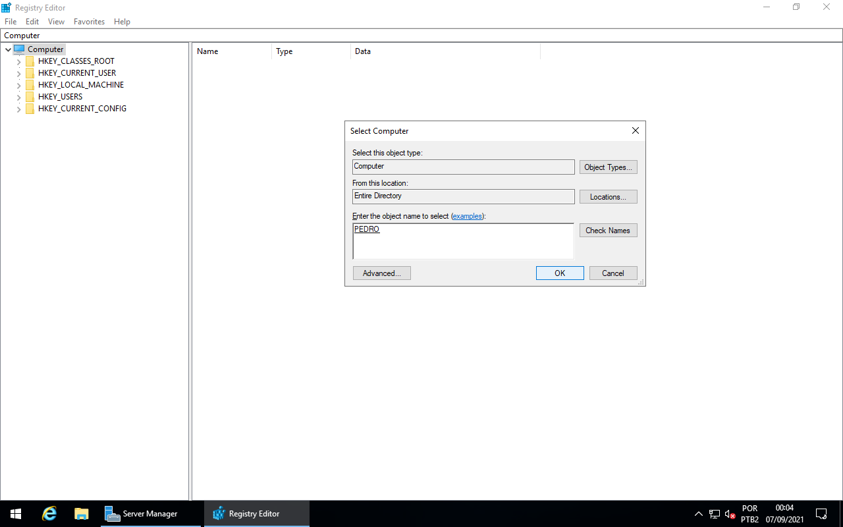Click the Locations button
843x527 pixels.
click(608, 196)
